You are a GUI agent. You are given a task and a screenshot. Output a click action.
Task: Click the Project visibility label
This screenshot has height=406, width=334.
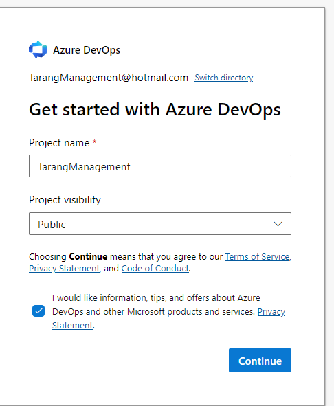click(65, 200)
